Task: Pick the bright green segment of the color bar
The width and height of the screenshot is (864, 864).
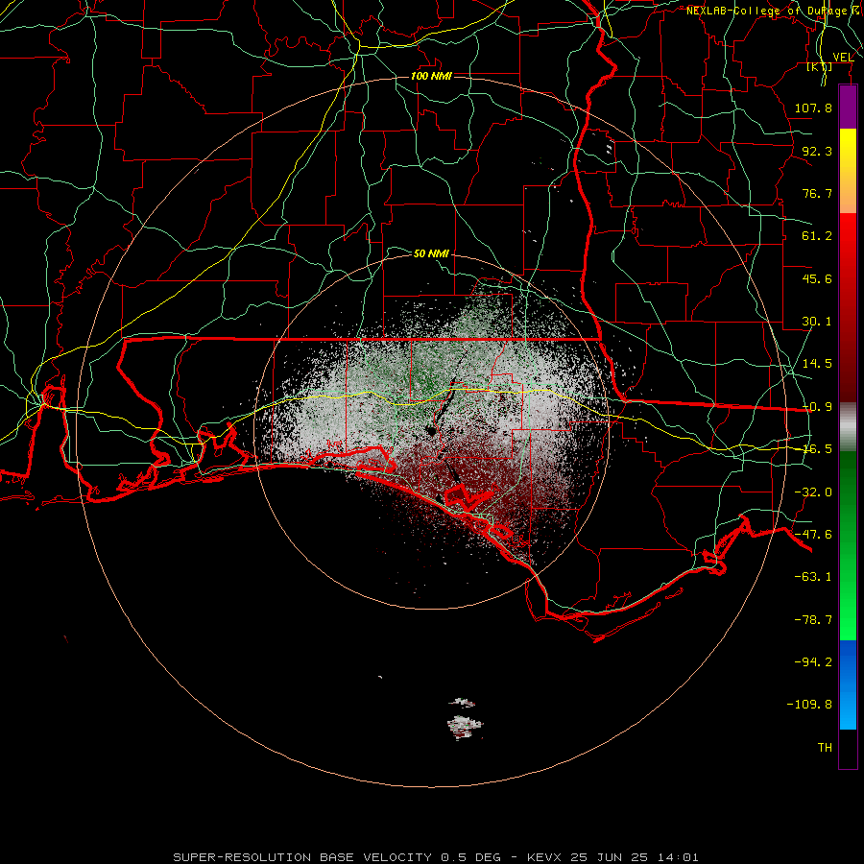Action: pyautogui.click(x=848, y=545)
